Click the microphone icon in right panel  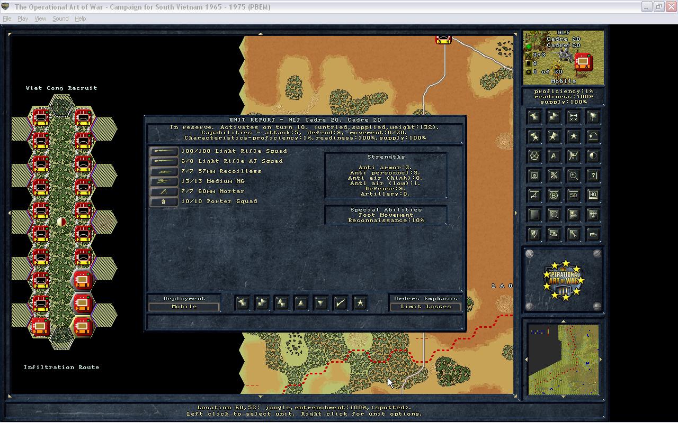[534, 234]
